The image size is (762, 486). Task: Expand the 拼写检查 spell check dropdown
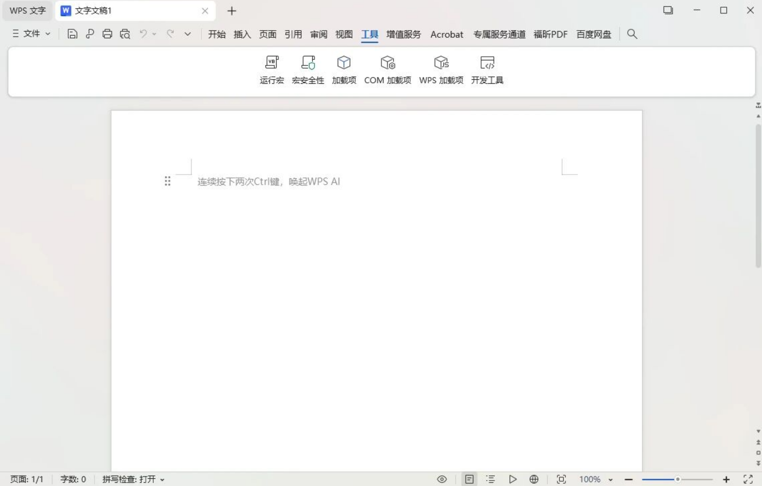[x=162, y=479]
